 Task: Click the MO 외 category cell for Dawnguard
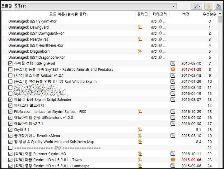pyautogui.click(x=158, y=27)
